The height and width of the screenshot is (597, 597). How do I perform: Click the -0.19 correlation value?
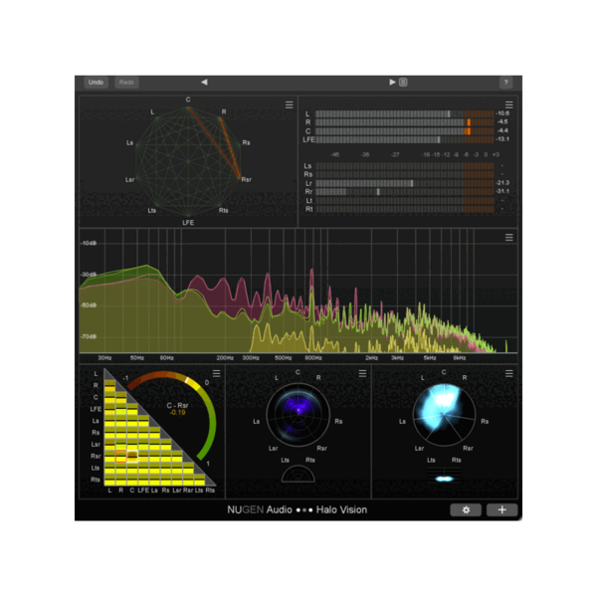pos(177,413)
